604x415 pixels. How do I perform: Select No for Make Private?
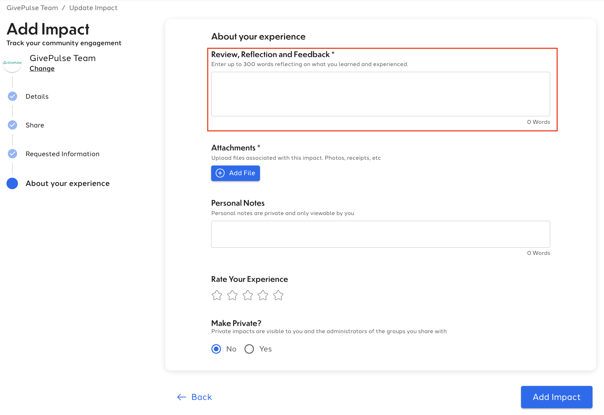pyautogui.click(x=216, y=349)
